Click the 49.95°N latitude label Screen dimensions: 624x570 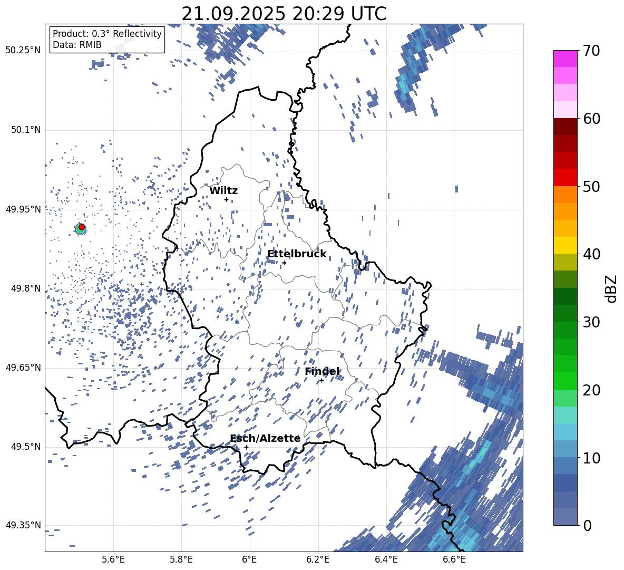click(x=23, y=209)
